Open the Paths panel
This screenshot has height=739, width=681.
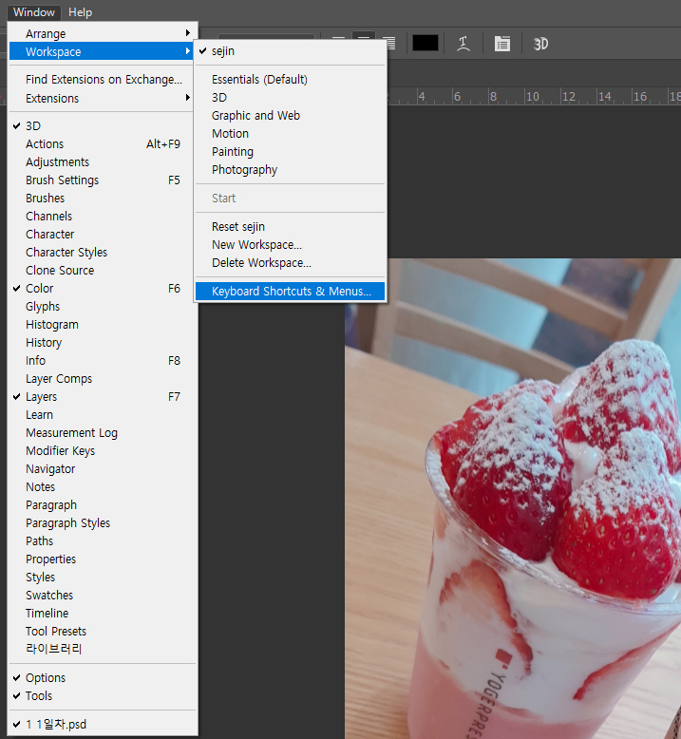(101, 541)
